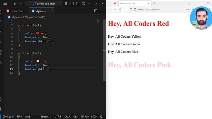Click the browser forward button
This screenshot has height=119, width=212.
pyautogui.click(x=115, y=10)
